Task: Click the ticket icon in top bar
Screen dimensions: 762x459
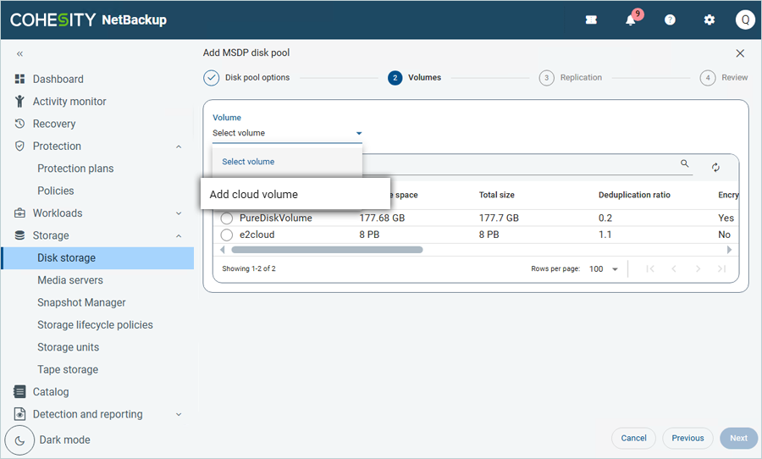Action: coord(591,20)
